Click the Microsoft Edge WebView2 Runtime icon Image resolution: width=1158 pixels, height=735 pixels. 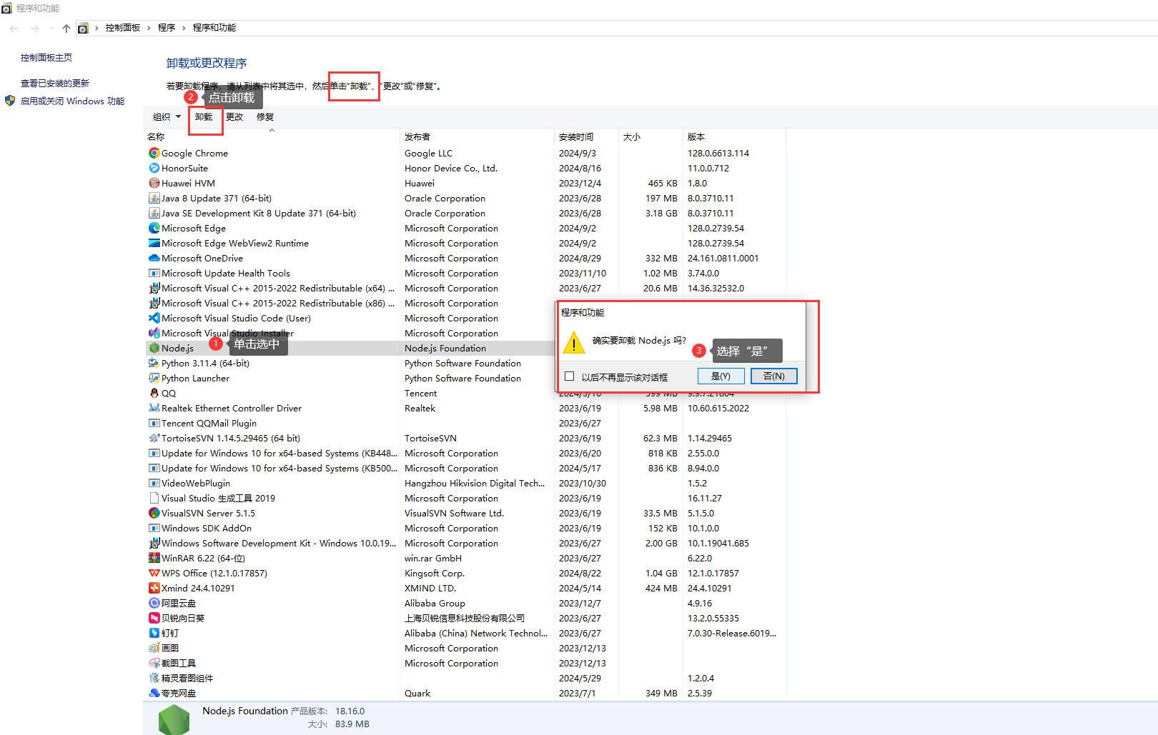(154, 243)
